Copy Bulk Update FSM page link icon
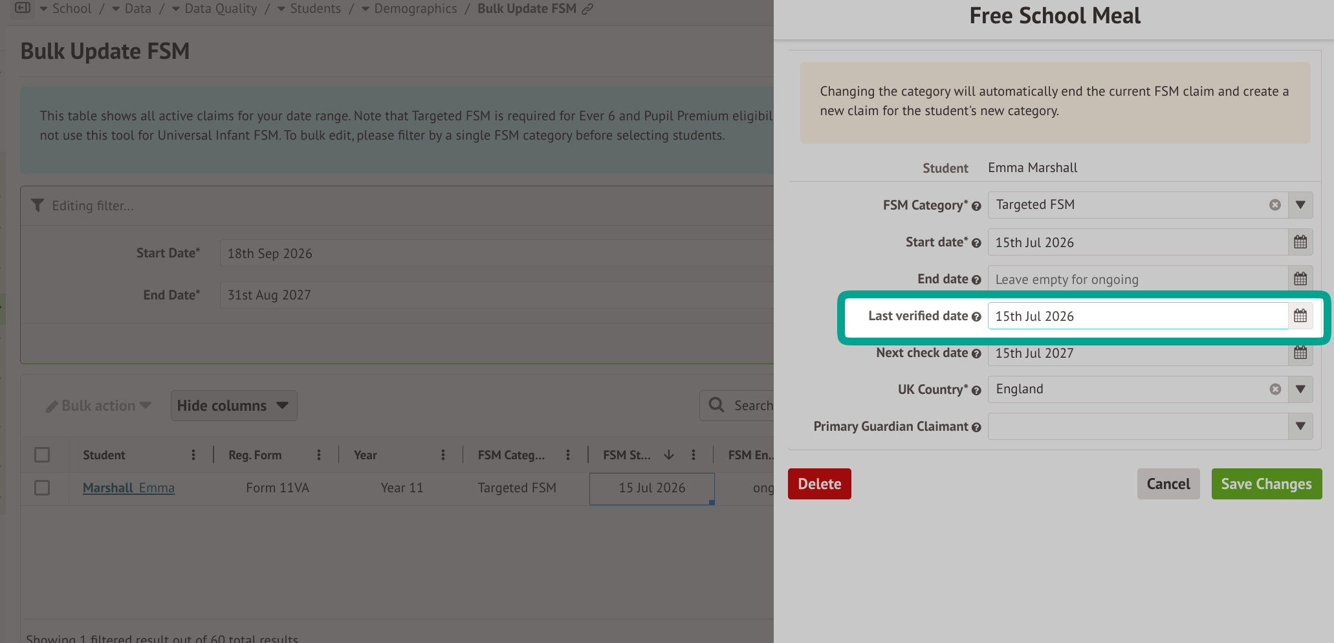This screenshot has width=1334, height=643. pyautogui.click(x=587, y=9)
